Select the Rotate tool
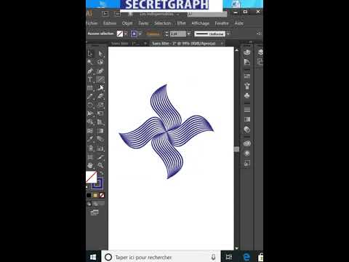The image size is (349, 262). [x=90, y=105]
